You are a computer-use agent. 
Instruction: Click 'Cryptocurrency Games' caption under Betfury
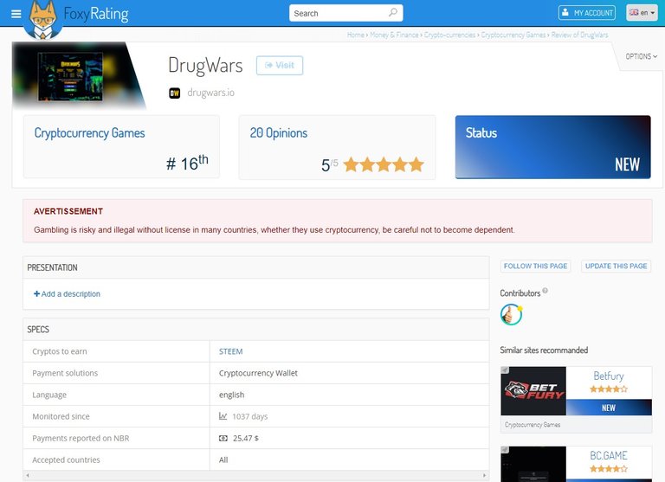(533, 424)
